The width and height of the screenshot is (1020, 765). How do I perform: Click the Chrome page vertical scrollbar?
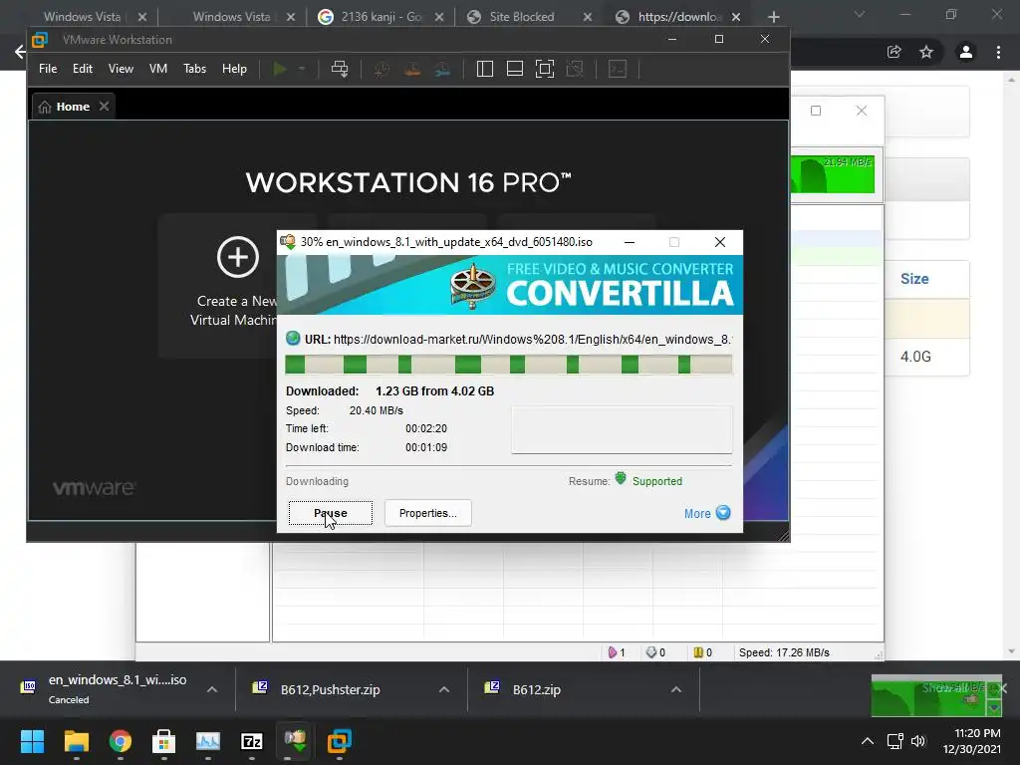(x=1011, y=365)
